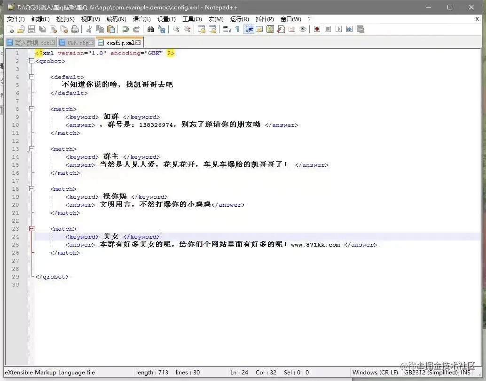The height and width of the screenshot is (381, 486).
Task: Click the user-defined language icon
Action: 259,30
